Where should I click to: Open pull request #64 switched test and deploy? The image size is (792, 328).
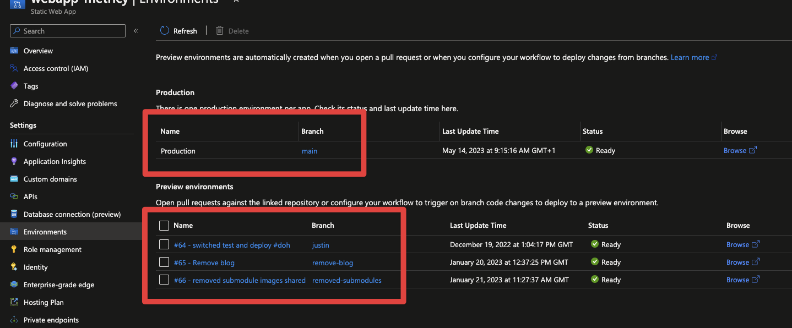pos(232,245)
